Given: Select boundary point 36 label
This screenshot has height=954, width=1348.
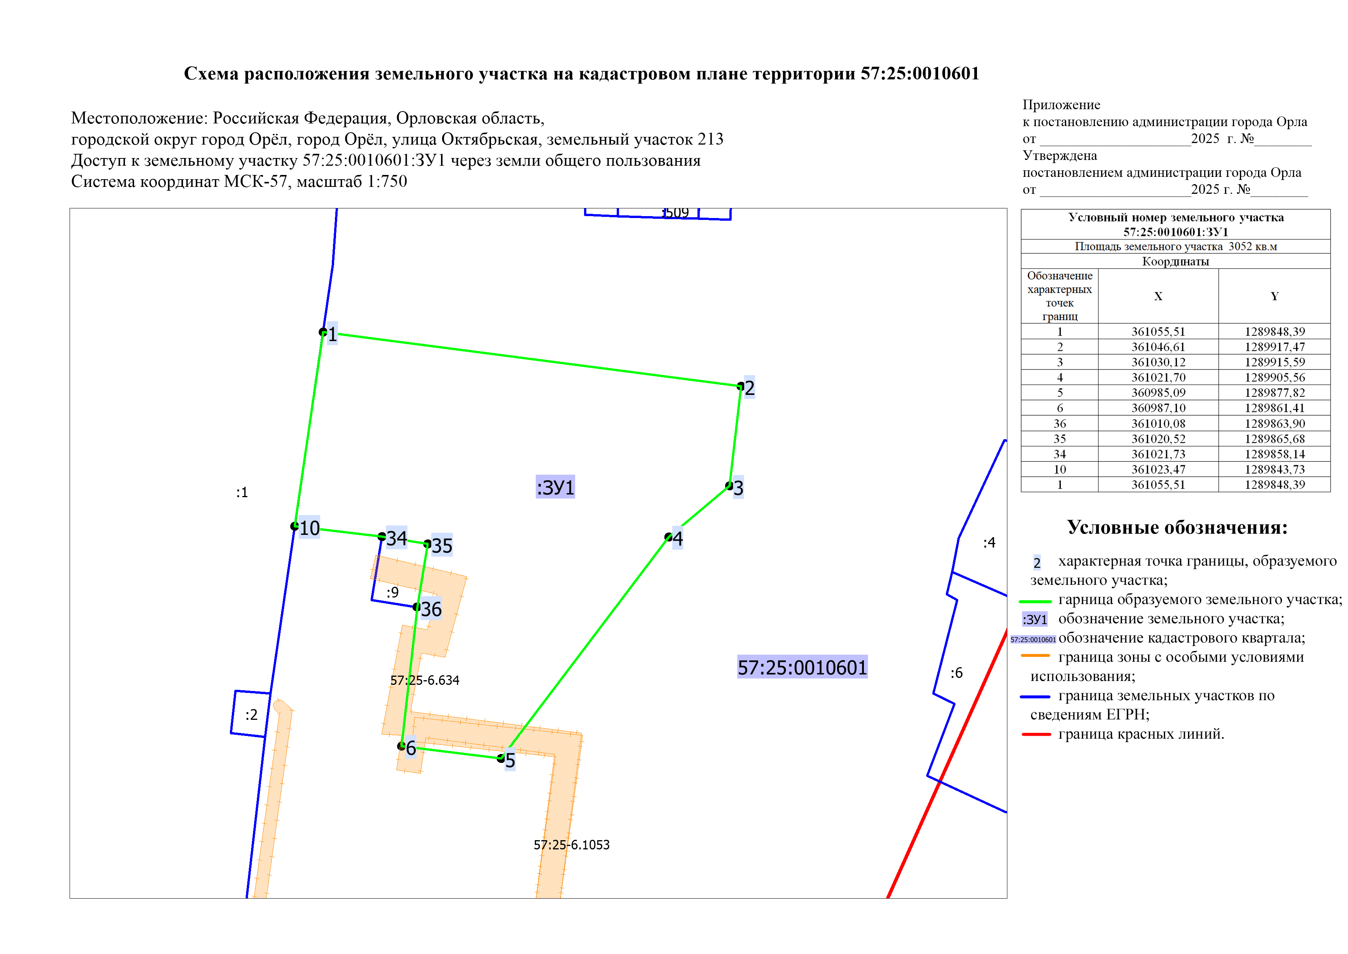Looking at the screenshot, I should 431,609.
